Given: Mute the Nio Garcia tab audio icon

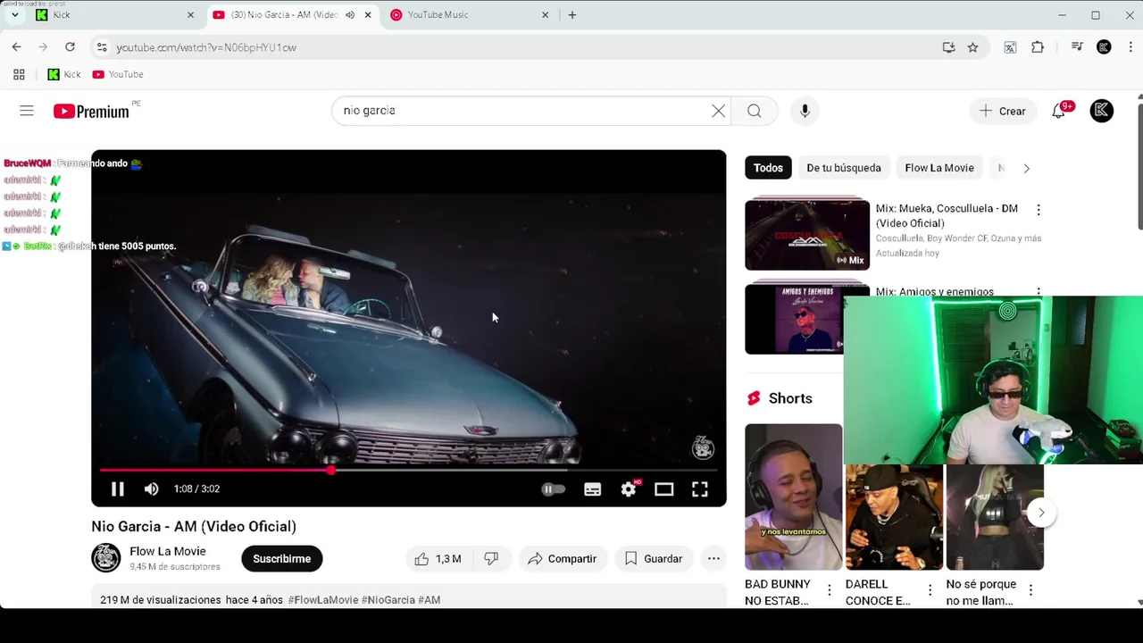Looking at the screenshot, I should (350, 15).
